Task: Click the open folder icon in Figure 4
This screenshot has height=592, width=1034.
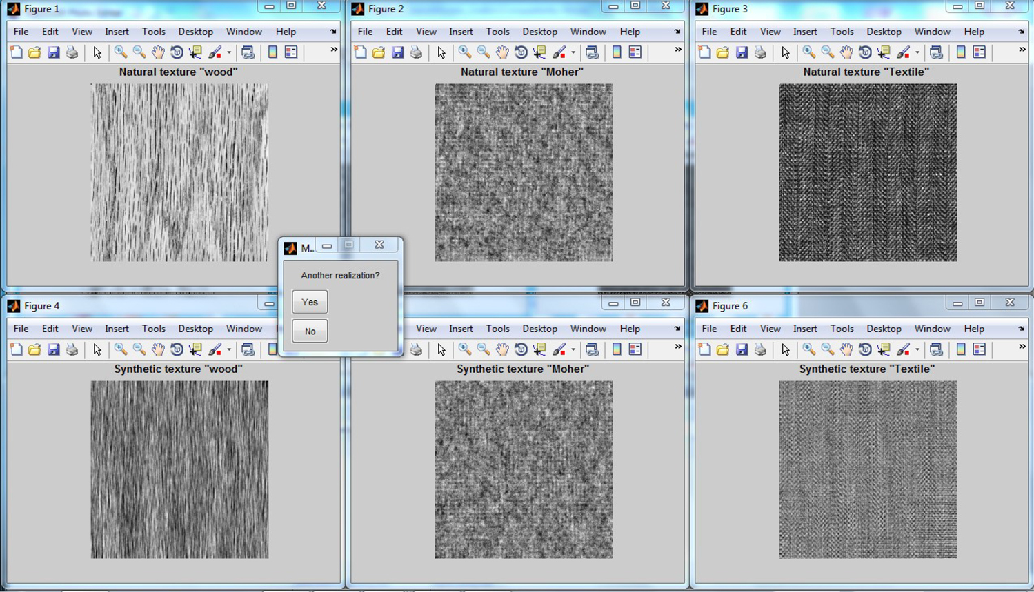Action: click(x=34, y=349)
